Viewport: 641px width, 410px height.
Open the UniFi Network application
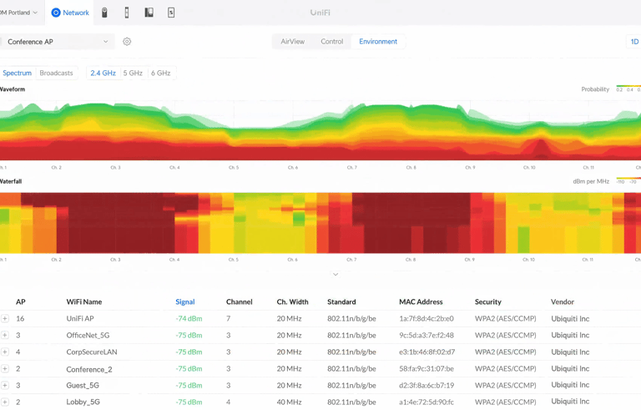coord(70,13)
